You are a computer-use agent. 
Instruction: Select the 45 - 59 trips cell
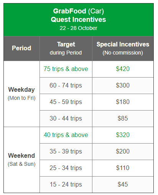click(66, 102)
